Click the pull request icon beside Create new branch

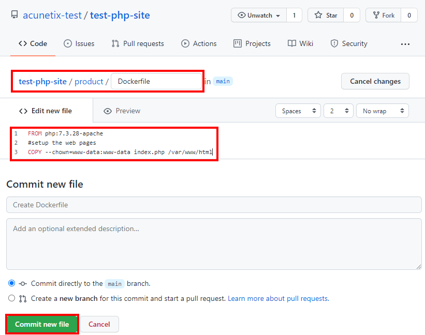pos(23,299)
